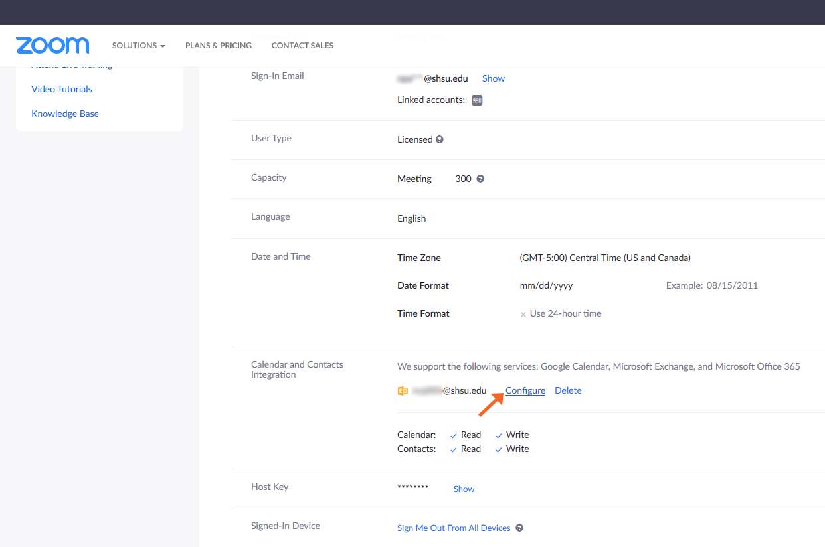This screenshot has width=825, height=547.
Task: Open the Knowledge Base sidebar link
Action: 64,113
